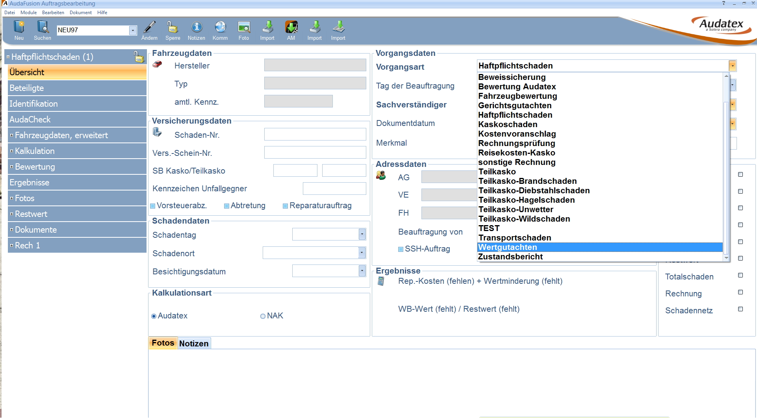This screenshot has width=757, height=418.
Task: Close the Vorgangsart dropdown arrow
Action: [x=732, y=66]
